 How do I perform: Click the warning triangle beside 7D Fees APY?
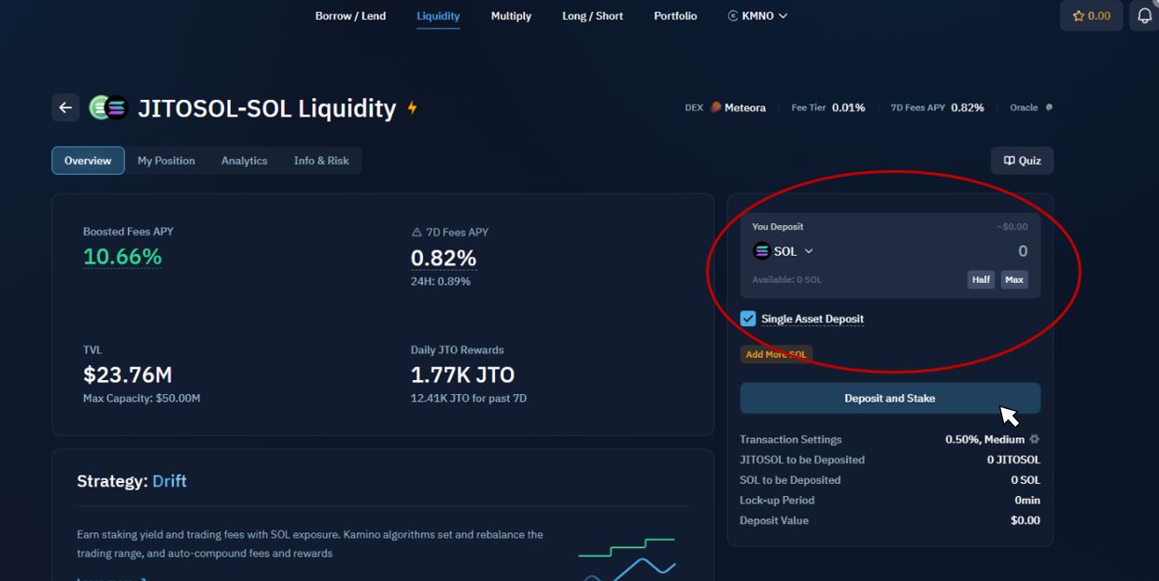[417, 232]
